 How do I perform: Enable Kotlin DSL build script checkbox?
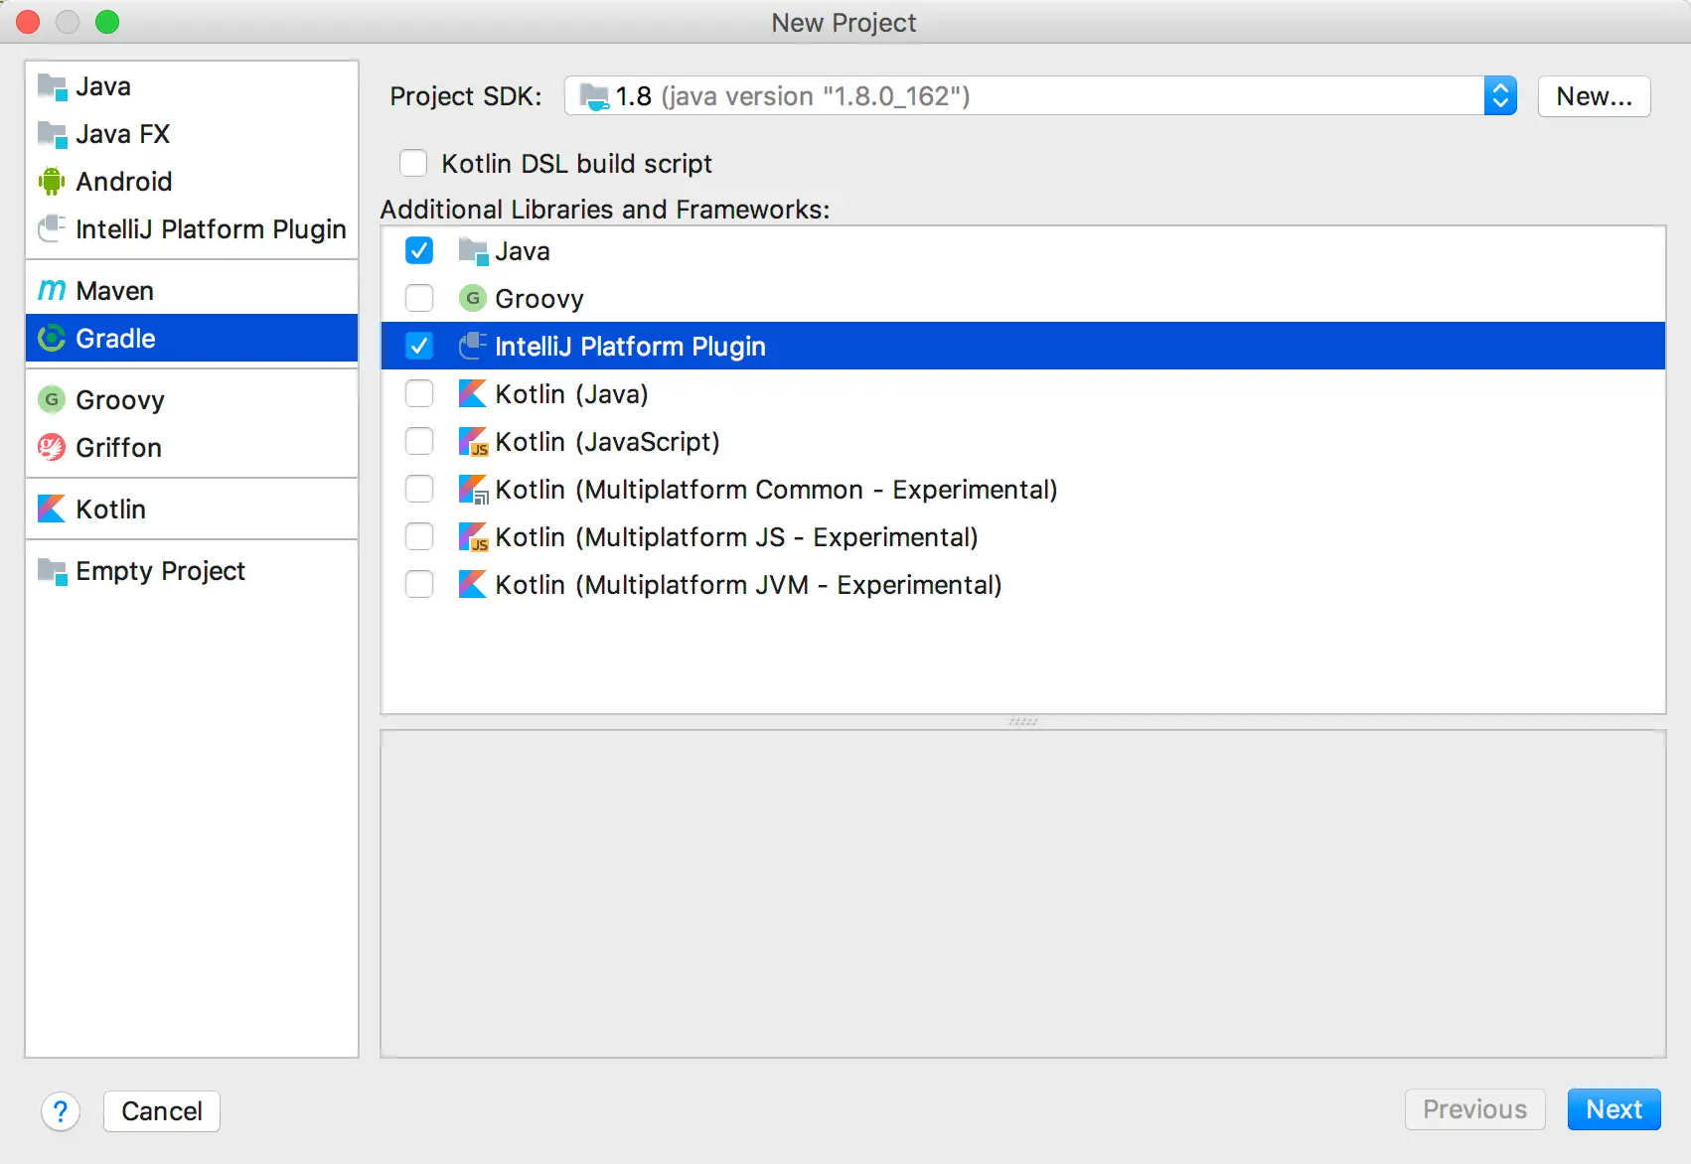point(413,163)
